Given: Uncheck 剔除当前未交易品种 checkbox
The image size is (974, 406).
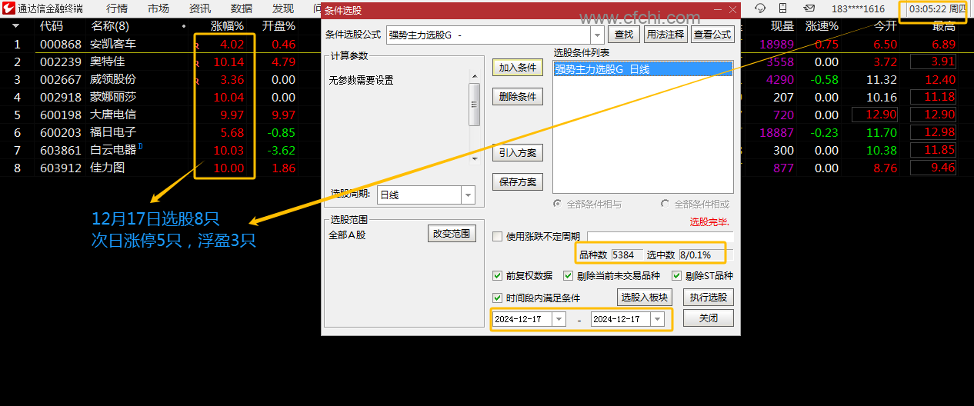Looking at the screenshot, I should pyautogui.click(x=569, y=276).
